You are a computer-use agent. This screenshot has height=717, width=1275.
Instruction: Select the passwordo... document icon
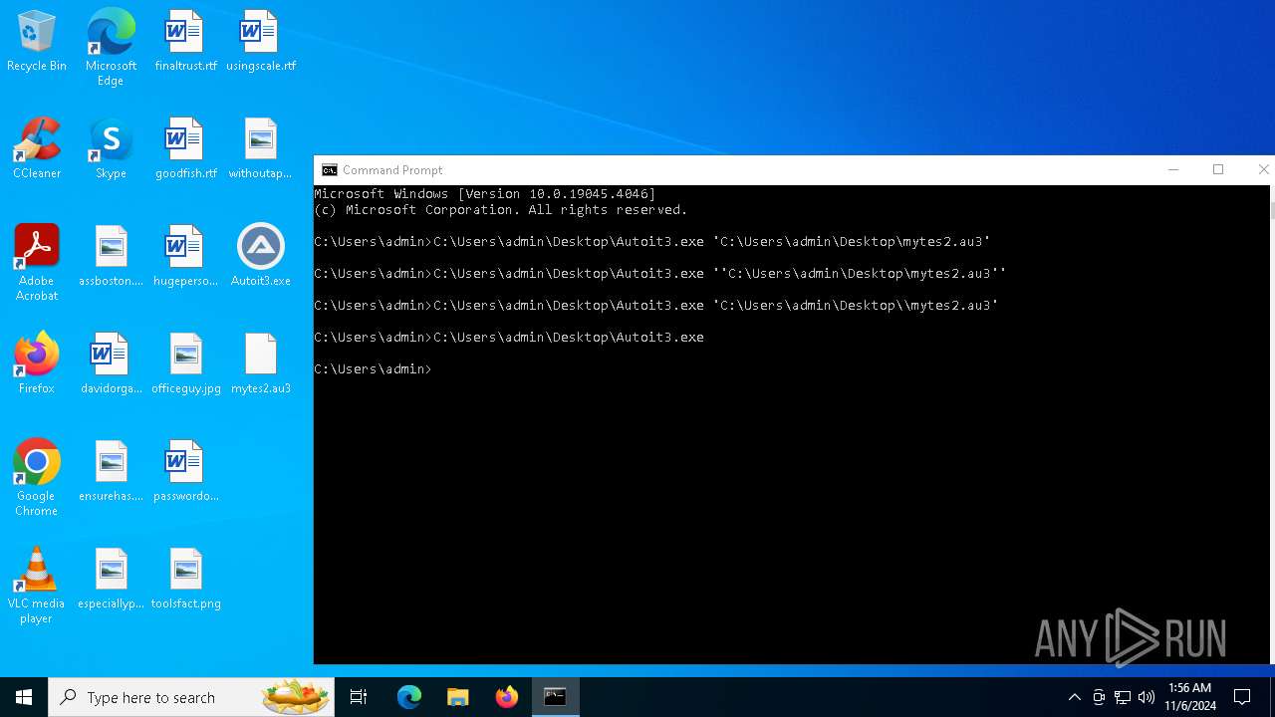coord(185,472)
